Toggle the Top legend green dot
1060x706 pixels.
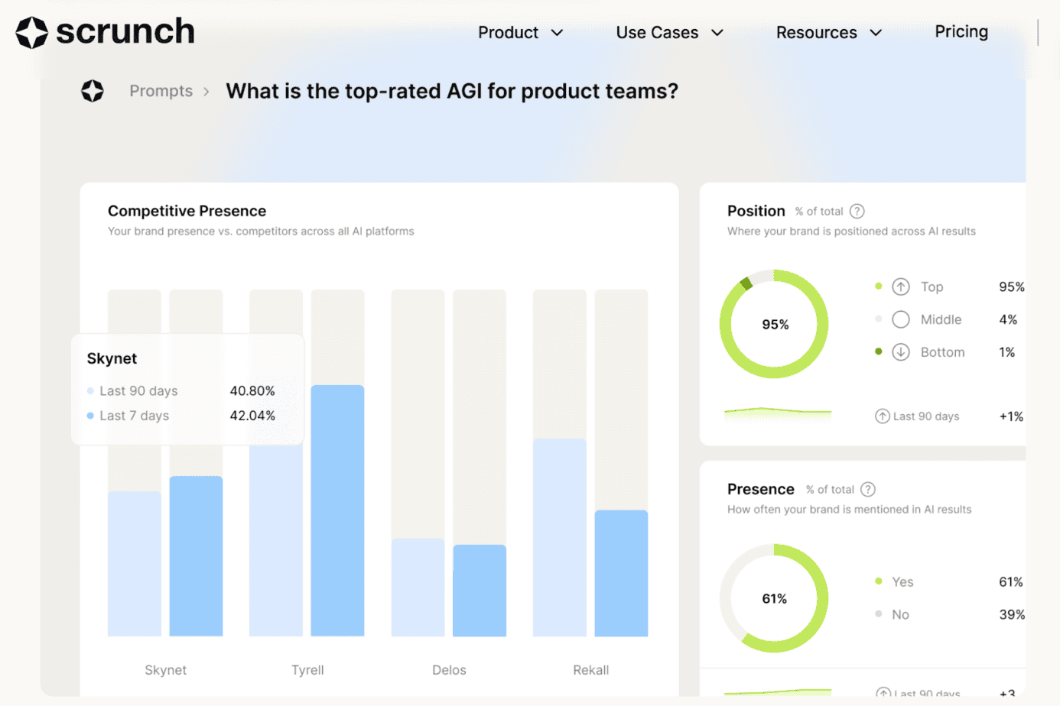[x=879, y=287]
